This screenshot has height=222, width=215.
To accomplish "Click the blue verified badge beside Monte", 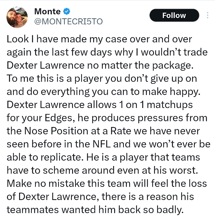I will pos(67,12).
